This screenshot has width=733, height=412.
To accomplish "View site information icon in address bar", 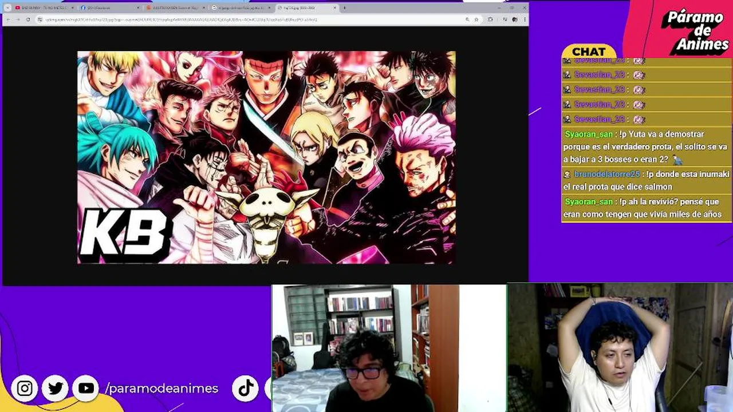I will [40, 19].
